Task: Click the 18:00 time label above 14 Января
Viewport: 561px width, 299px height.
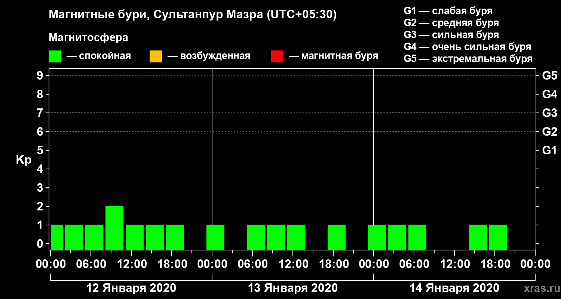Action: point(495,264)
